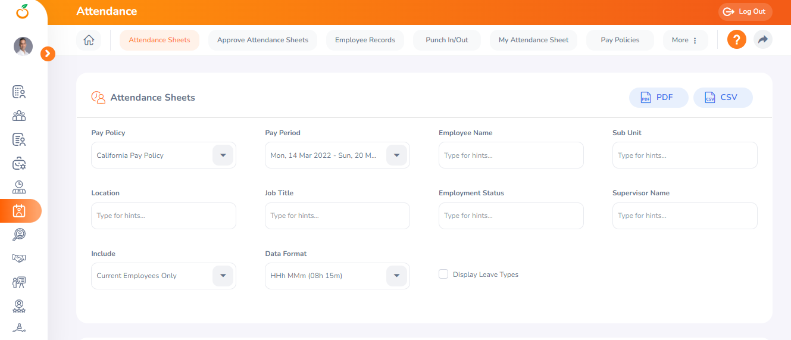Open the Pay Policy dropdown arrow
Image resolution: width=791 pixels, height=340 pixels.
pyautogui.click(x=223, y=155)
